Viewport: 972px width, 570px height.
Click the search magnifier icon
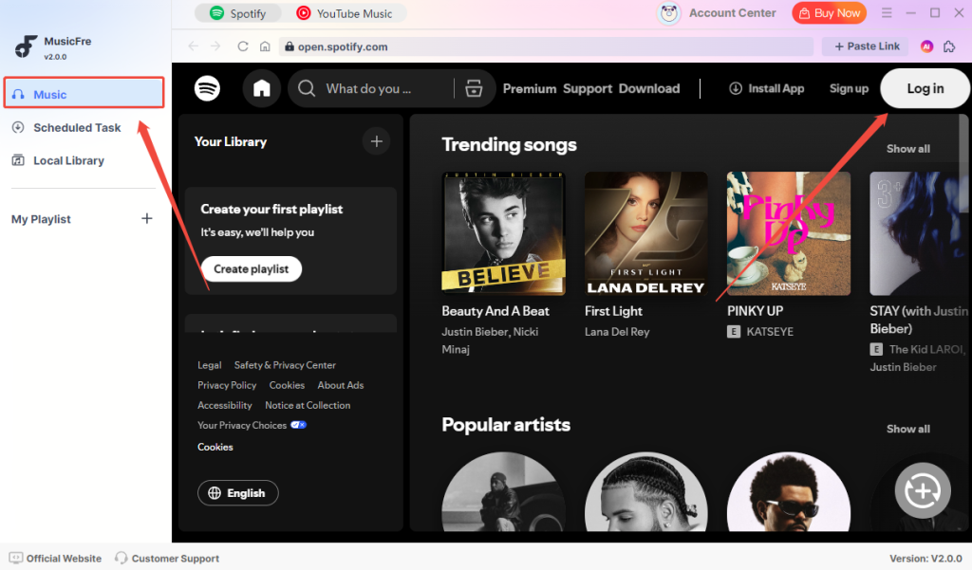(307, 88)
